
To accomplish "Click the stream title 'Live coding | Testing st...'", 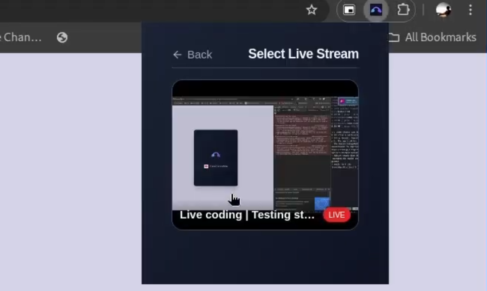I will coord(247,215).
